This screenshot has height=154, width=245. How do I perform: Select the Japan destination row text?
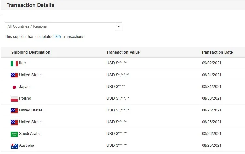(24, 87)
